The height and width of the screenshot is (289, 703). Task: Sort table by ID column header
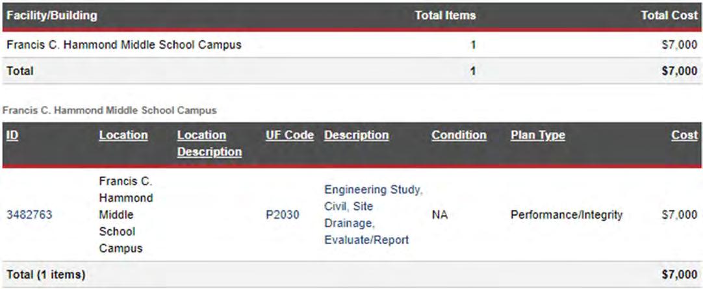pos(12,135)
